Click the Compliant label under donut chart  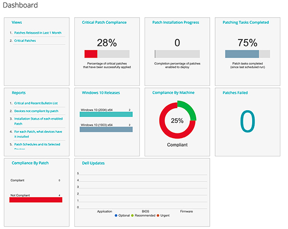(x=177, y=145)
